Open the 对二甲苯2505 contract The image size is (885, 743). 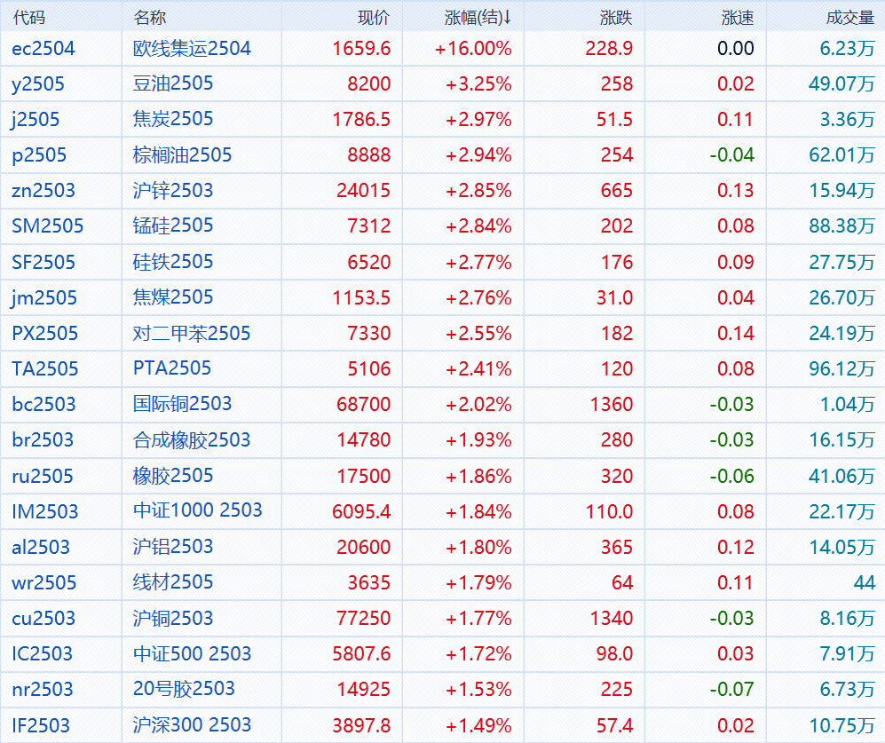[x=192, y=334]
